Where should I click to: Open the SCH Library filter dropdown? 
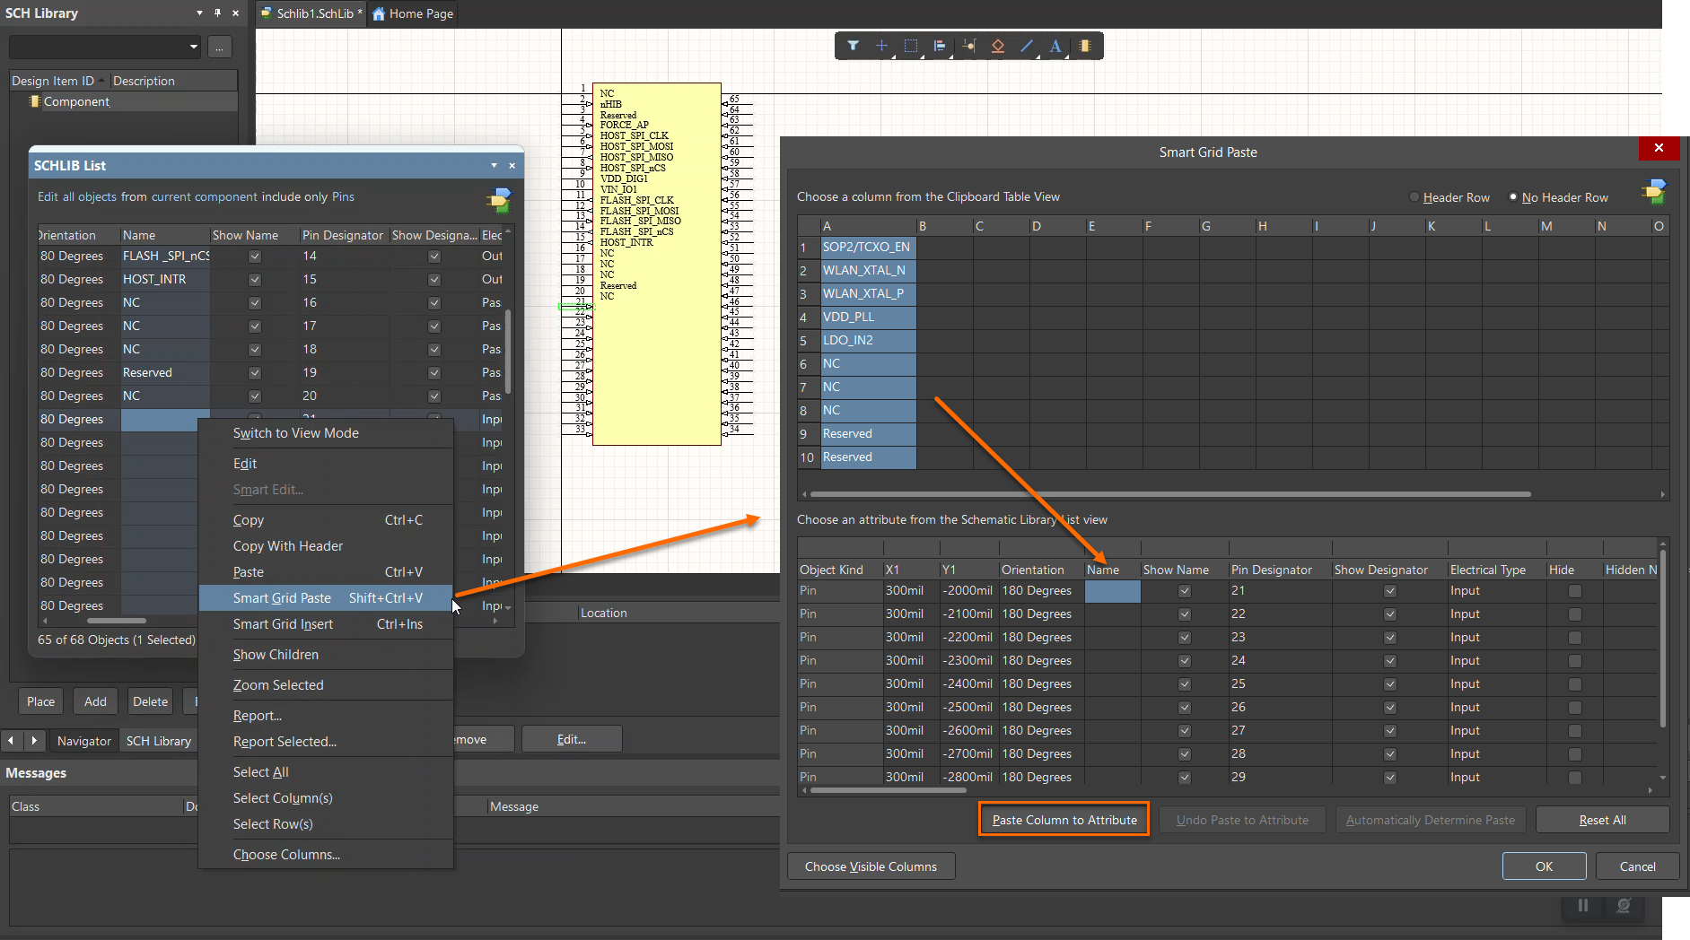[x=194, y=47]
